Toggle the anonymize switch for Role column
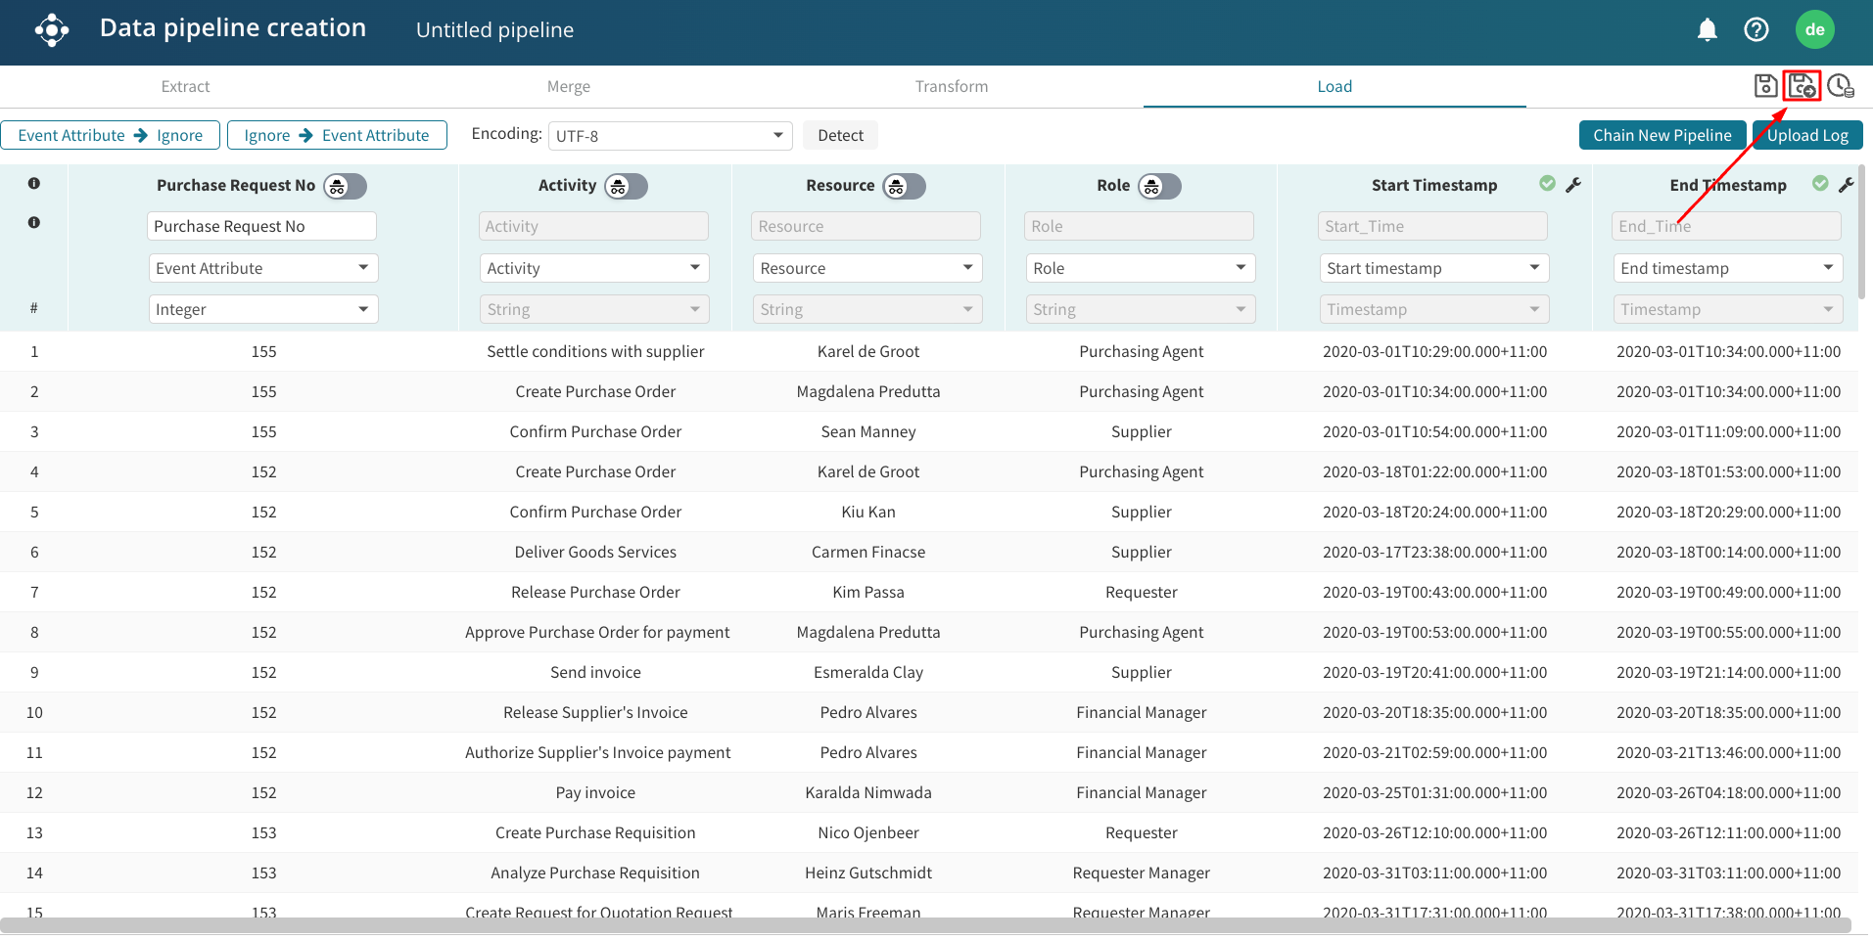The image size is (1873, 940). [1159, 186]
